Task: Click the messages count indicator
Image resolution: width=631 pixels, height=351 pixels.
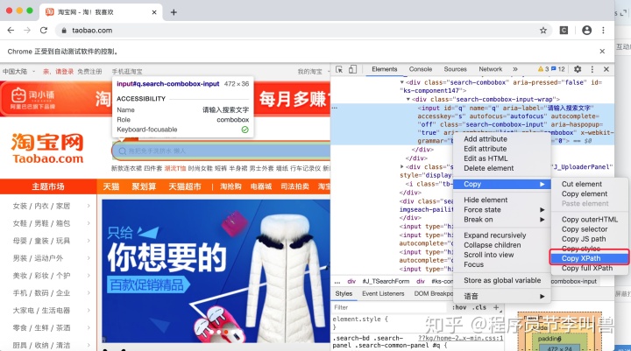Action: 558,69
